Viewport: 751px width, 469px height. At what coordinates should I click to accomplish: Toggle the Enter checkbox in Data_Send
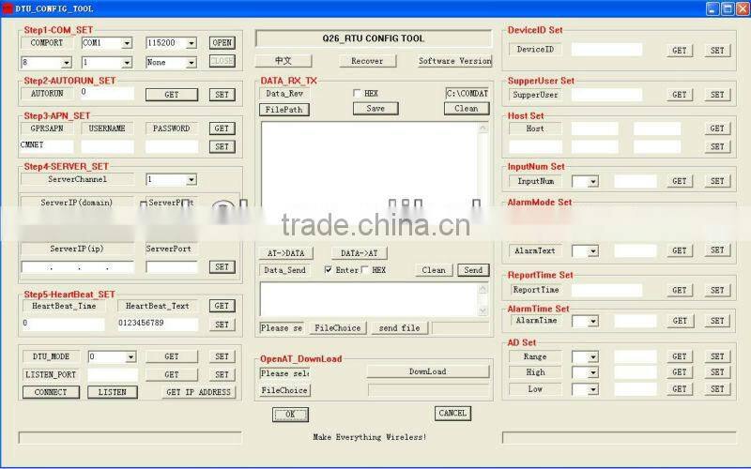[329, 270]
